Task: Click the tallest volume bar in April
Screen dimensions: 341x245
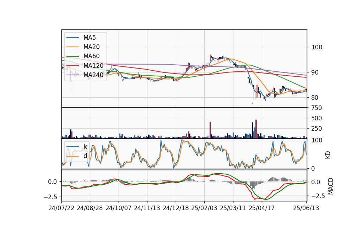Action: tap(256, 129)
